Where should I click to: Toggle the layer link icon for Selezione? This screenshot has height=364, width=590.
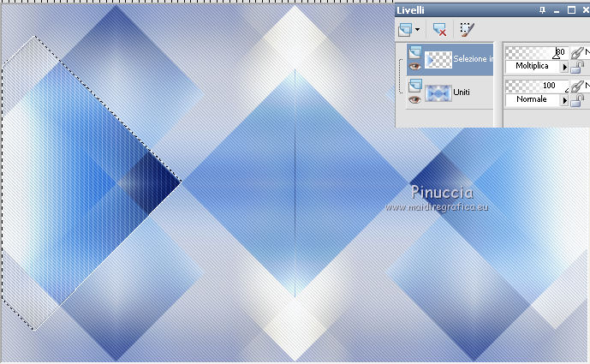click(577, 53)
